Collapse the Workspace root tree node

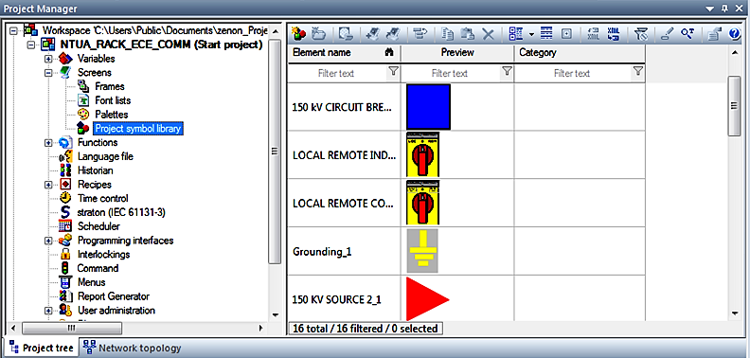coord(12,30)
